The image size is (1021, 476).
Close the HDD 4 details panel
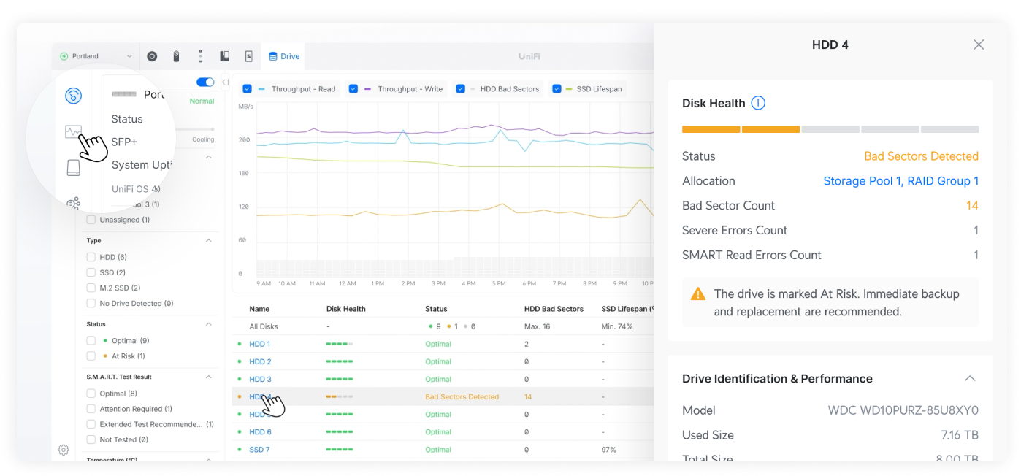coord(979,45)
